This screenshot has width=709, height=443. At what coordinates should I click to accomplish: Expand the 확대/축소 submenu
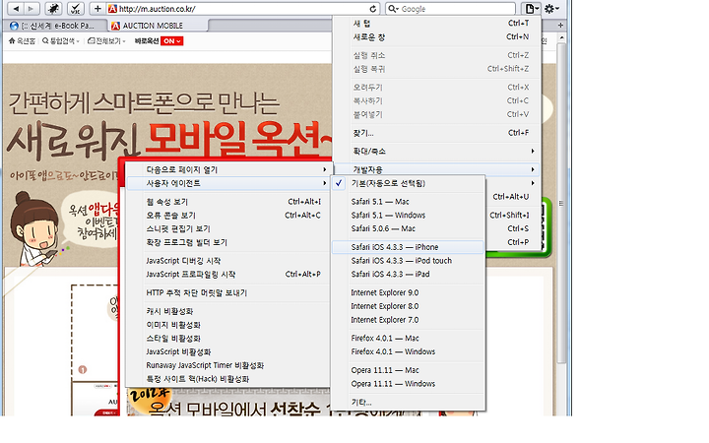click(437, 151)
